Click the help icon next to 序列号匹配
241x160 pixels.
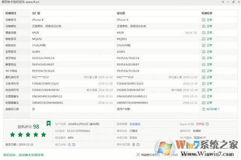(138, 145)
